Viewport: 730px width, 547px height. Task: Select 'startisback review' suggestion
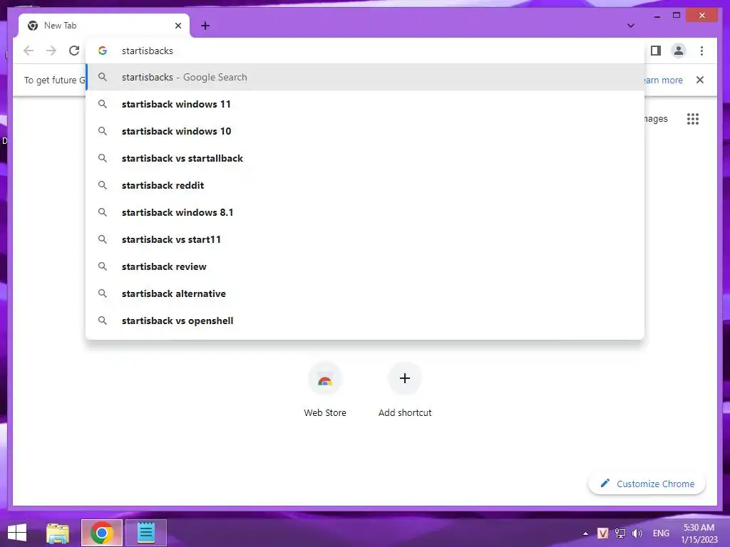pos(366,266)
